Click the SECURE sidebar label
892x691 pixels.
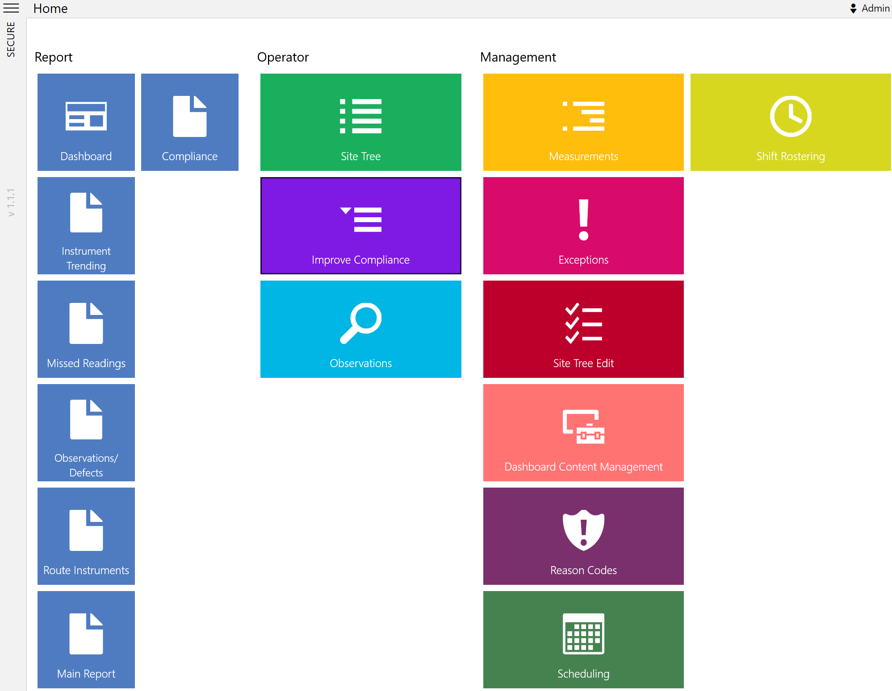click(x=11, y=39)
